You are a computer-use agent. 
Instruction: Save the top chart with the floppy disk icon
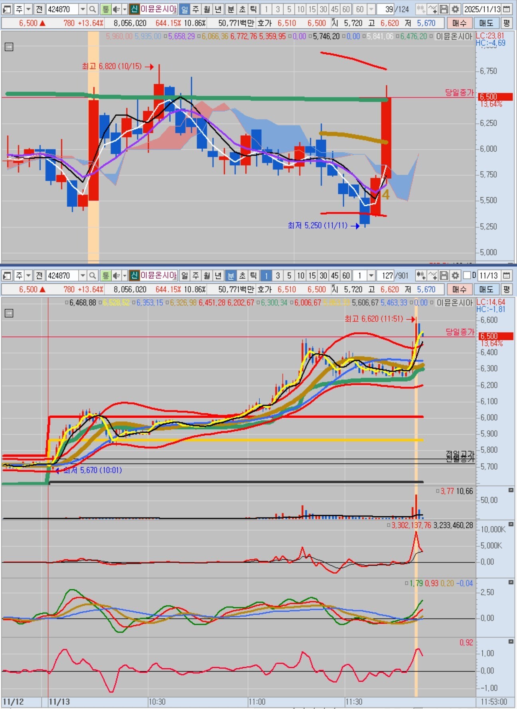[444, 9]
